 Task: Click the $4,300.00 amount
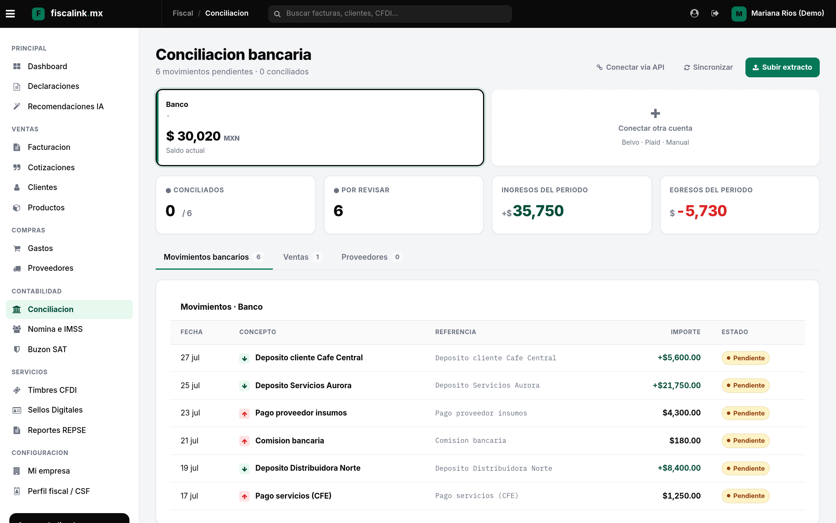(681, 413)
